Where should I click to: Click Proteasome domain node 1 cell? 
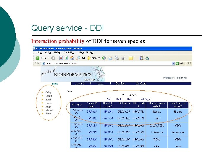(x=156, y=132)
